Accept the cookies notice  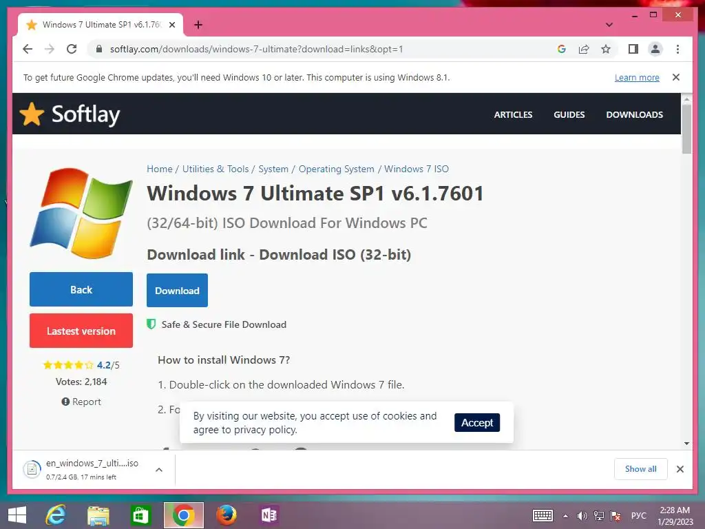(477, 422)
